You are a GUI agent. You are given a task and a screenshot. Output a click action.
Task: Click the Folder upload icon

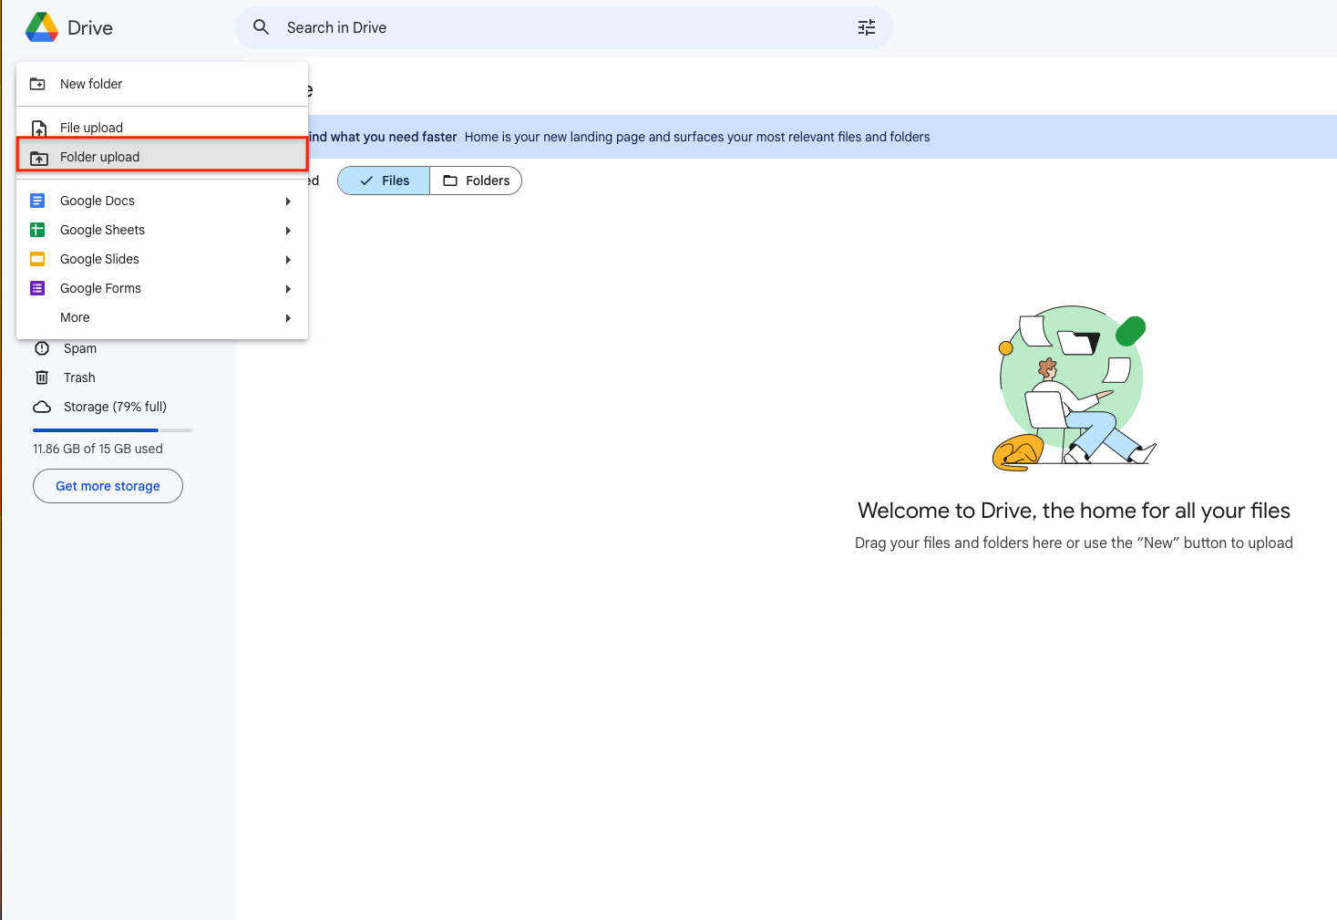[39, 158]
